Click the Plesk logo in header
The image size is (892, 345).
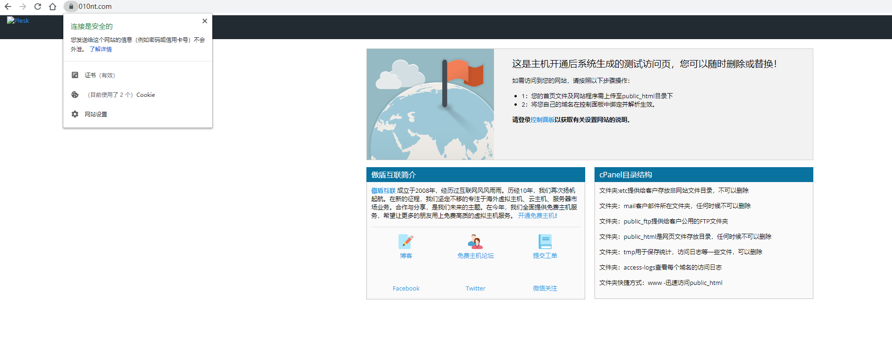click(18, 21)
